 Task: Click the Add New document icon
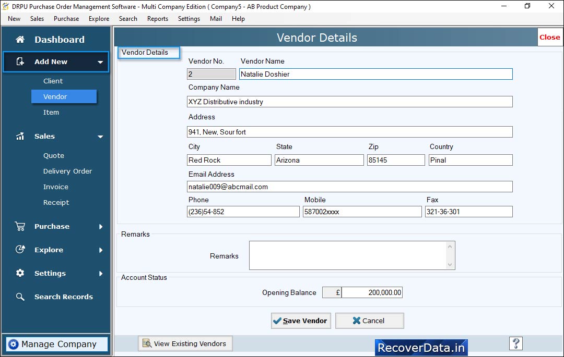coord(20,61)
